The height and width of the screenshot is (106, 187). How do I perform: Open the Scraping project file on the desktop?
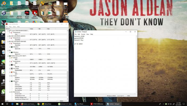(19, 5)
